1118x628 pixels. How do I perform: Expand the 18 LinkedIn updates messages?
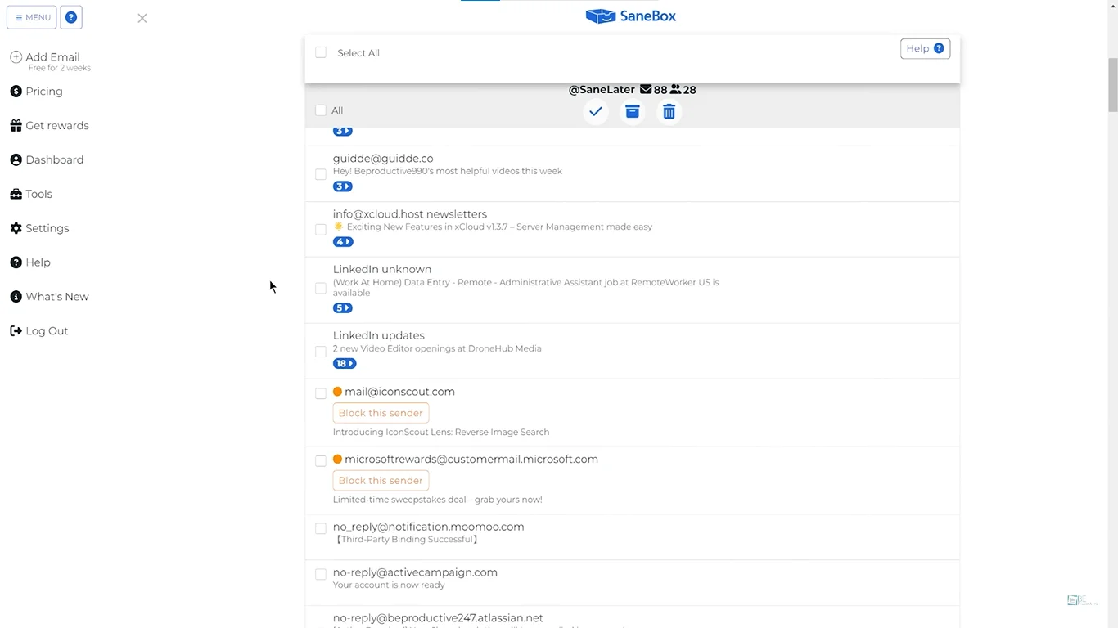click(344, 364)
